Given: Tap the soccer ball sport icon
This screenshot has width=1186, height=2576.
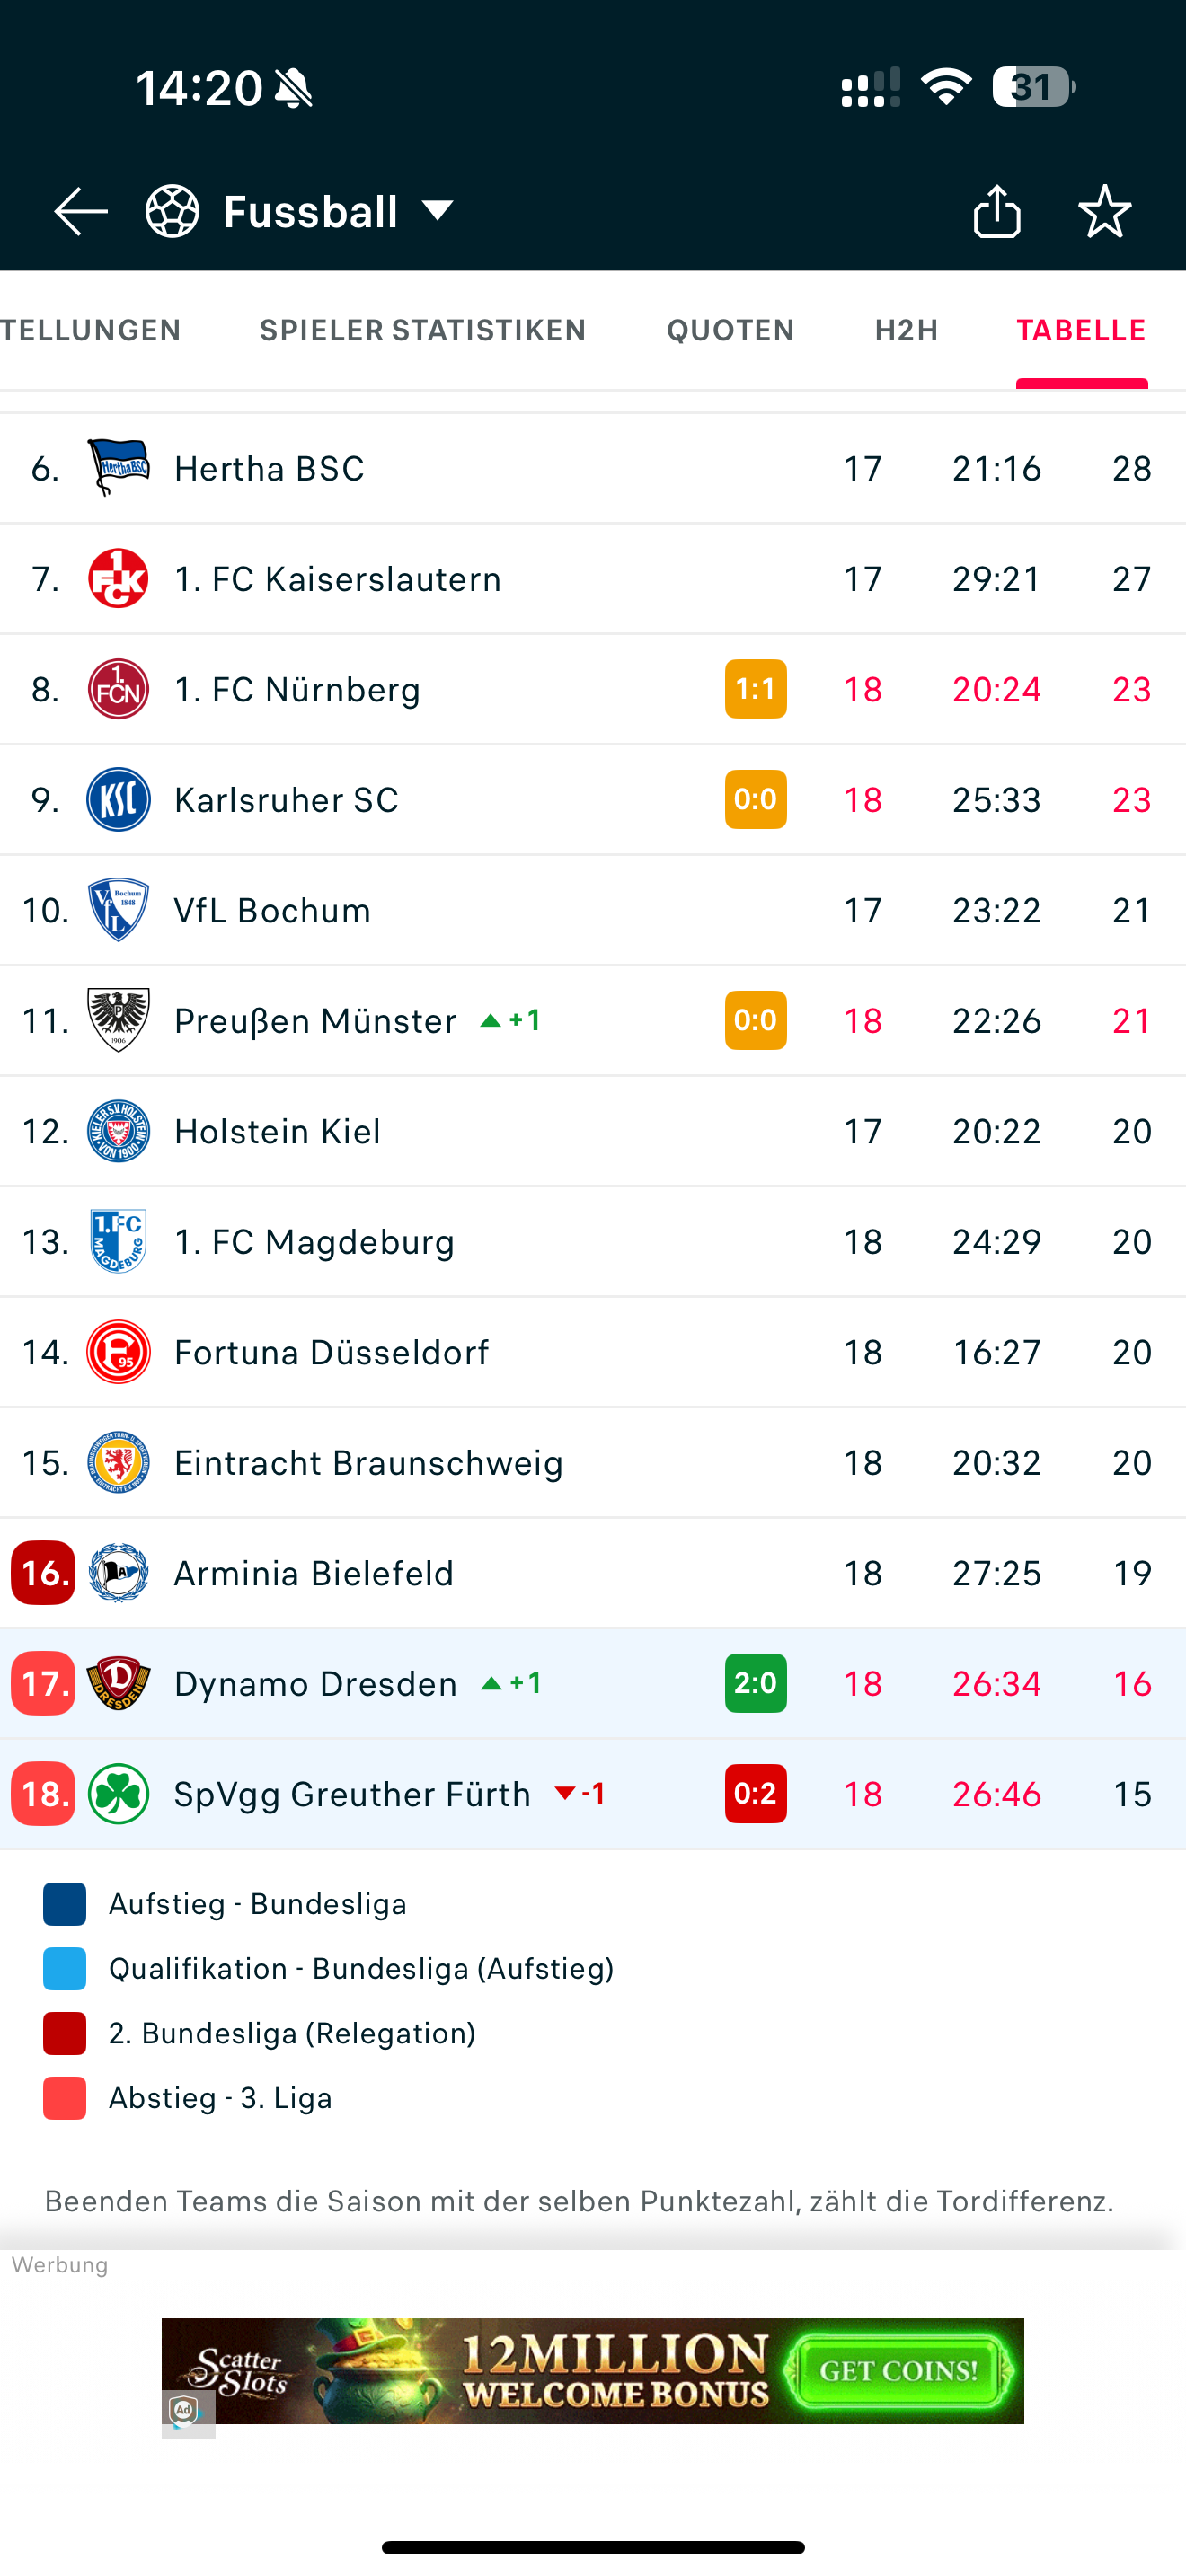Looking at the screenshot, I should [172, 212].
